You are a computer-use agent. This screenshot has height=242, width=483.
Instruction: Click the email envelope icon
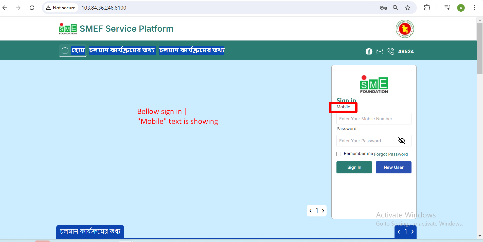(380, 52)
